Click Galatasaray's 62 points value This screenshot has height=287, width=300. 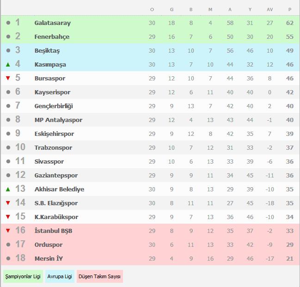point(290,23)
